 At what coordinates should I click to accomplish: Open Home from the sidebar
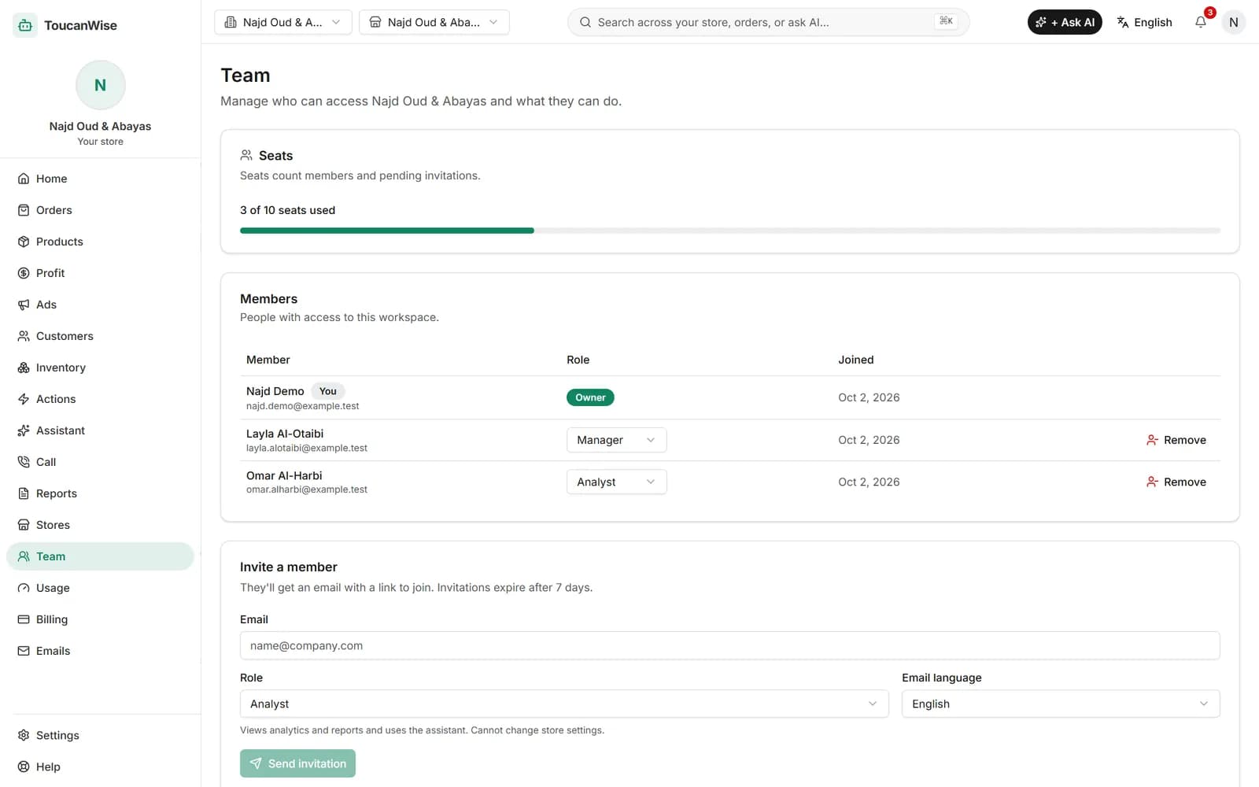tap(100, 179)
